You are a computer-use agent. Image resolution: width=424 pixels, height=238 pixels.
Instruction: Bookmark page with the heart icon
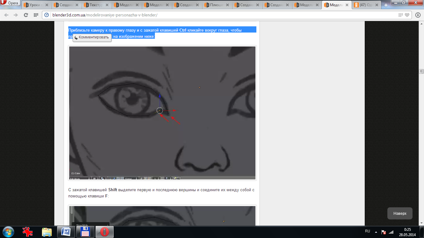(x=407, y=15)
